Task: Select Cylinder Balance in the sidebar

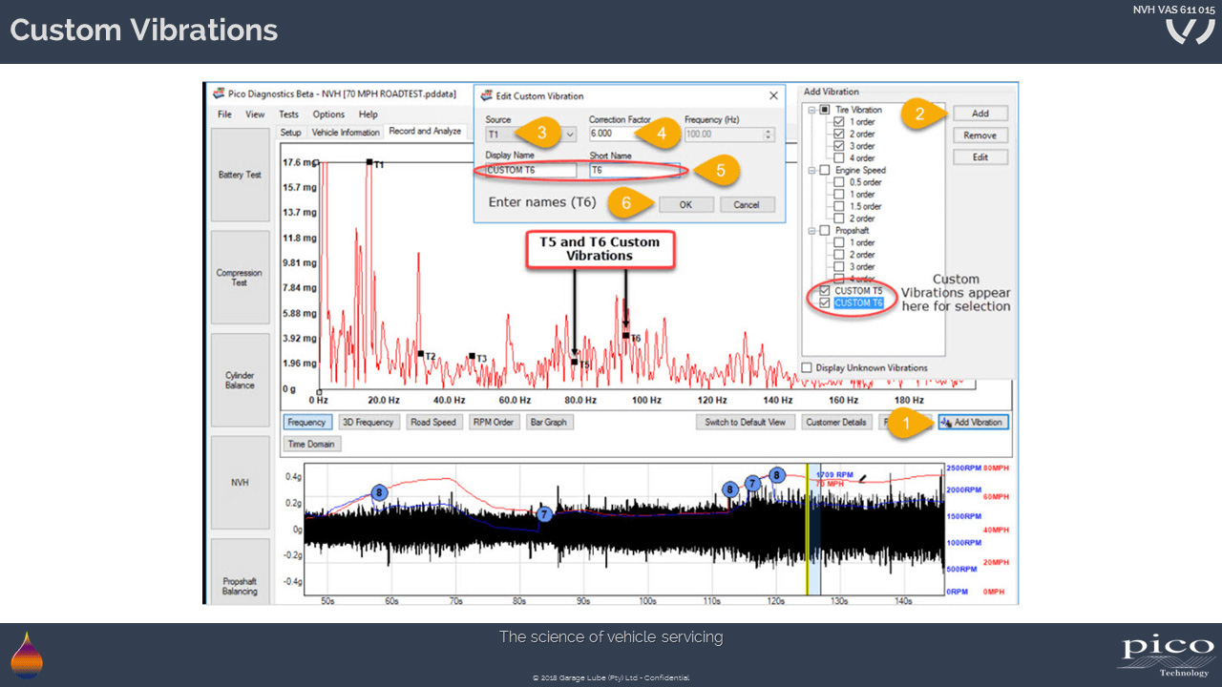Action: [x=241, y=380]
